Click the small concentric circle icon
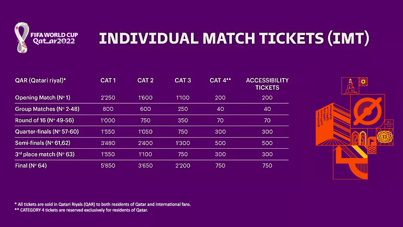Image resolution: width=403 pixels, height=227 pixels. (363, 82)
